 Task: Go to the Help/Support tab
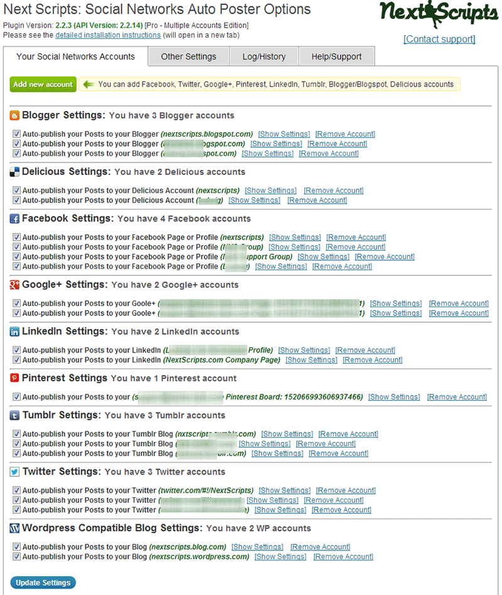337,56
